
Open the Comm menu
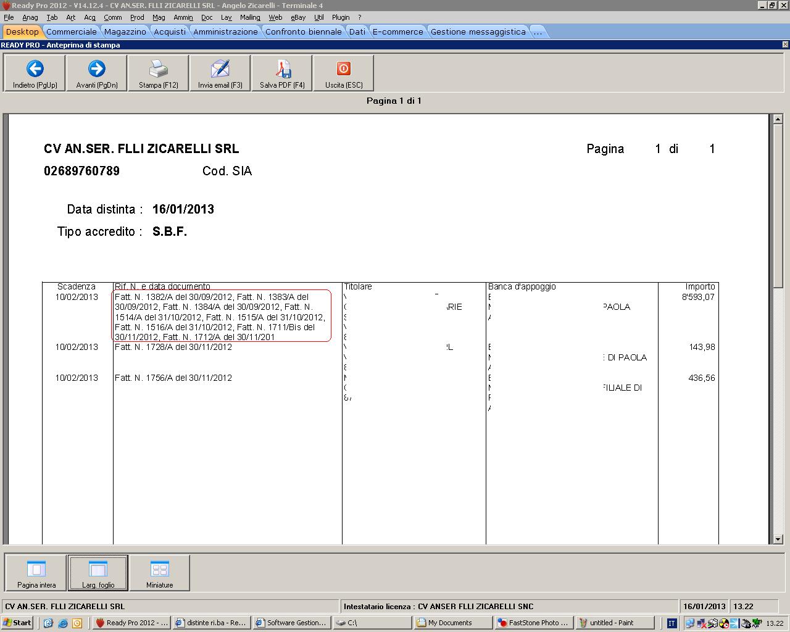[113, 17]
